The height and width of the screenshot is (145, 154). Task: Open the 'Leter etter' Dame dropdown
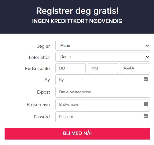(x=103, y=57)
